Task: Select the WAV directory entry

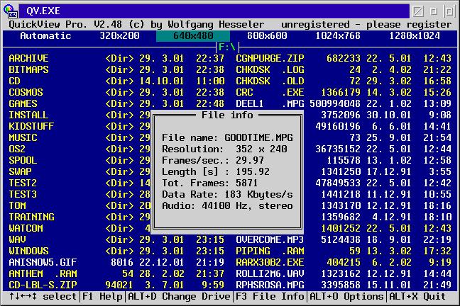Action: click(116, 240)
